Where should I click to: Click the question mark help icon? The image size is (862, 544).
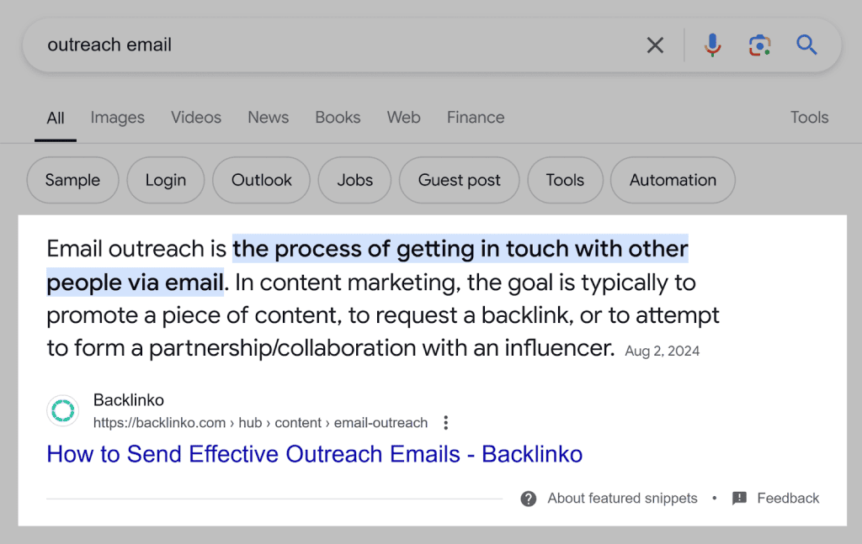529,499
